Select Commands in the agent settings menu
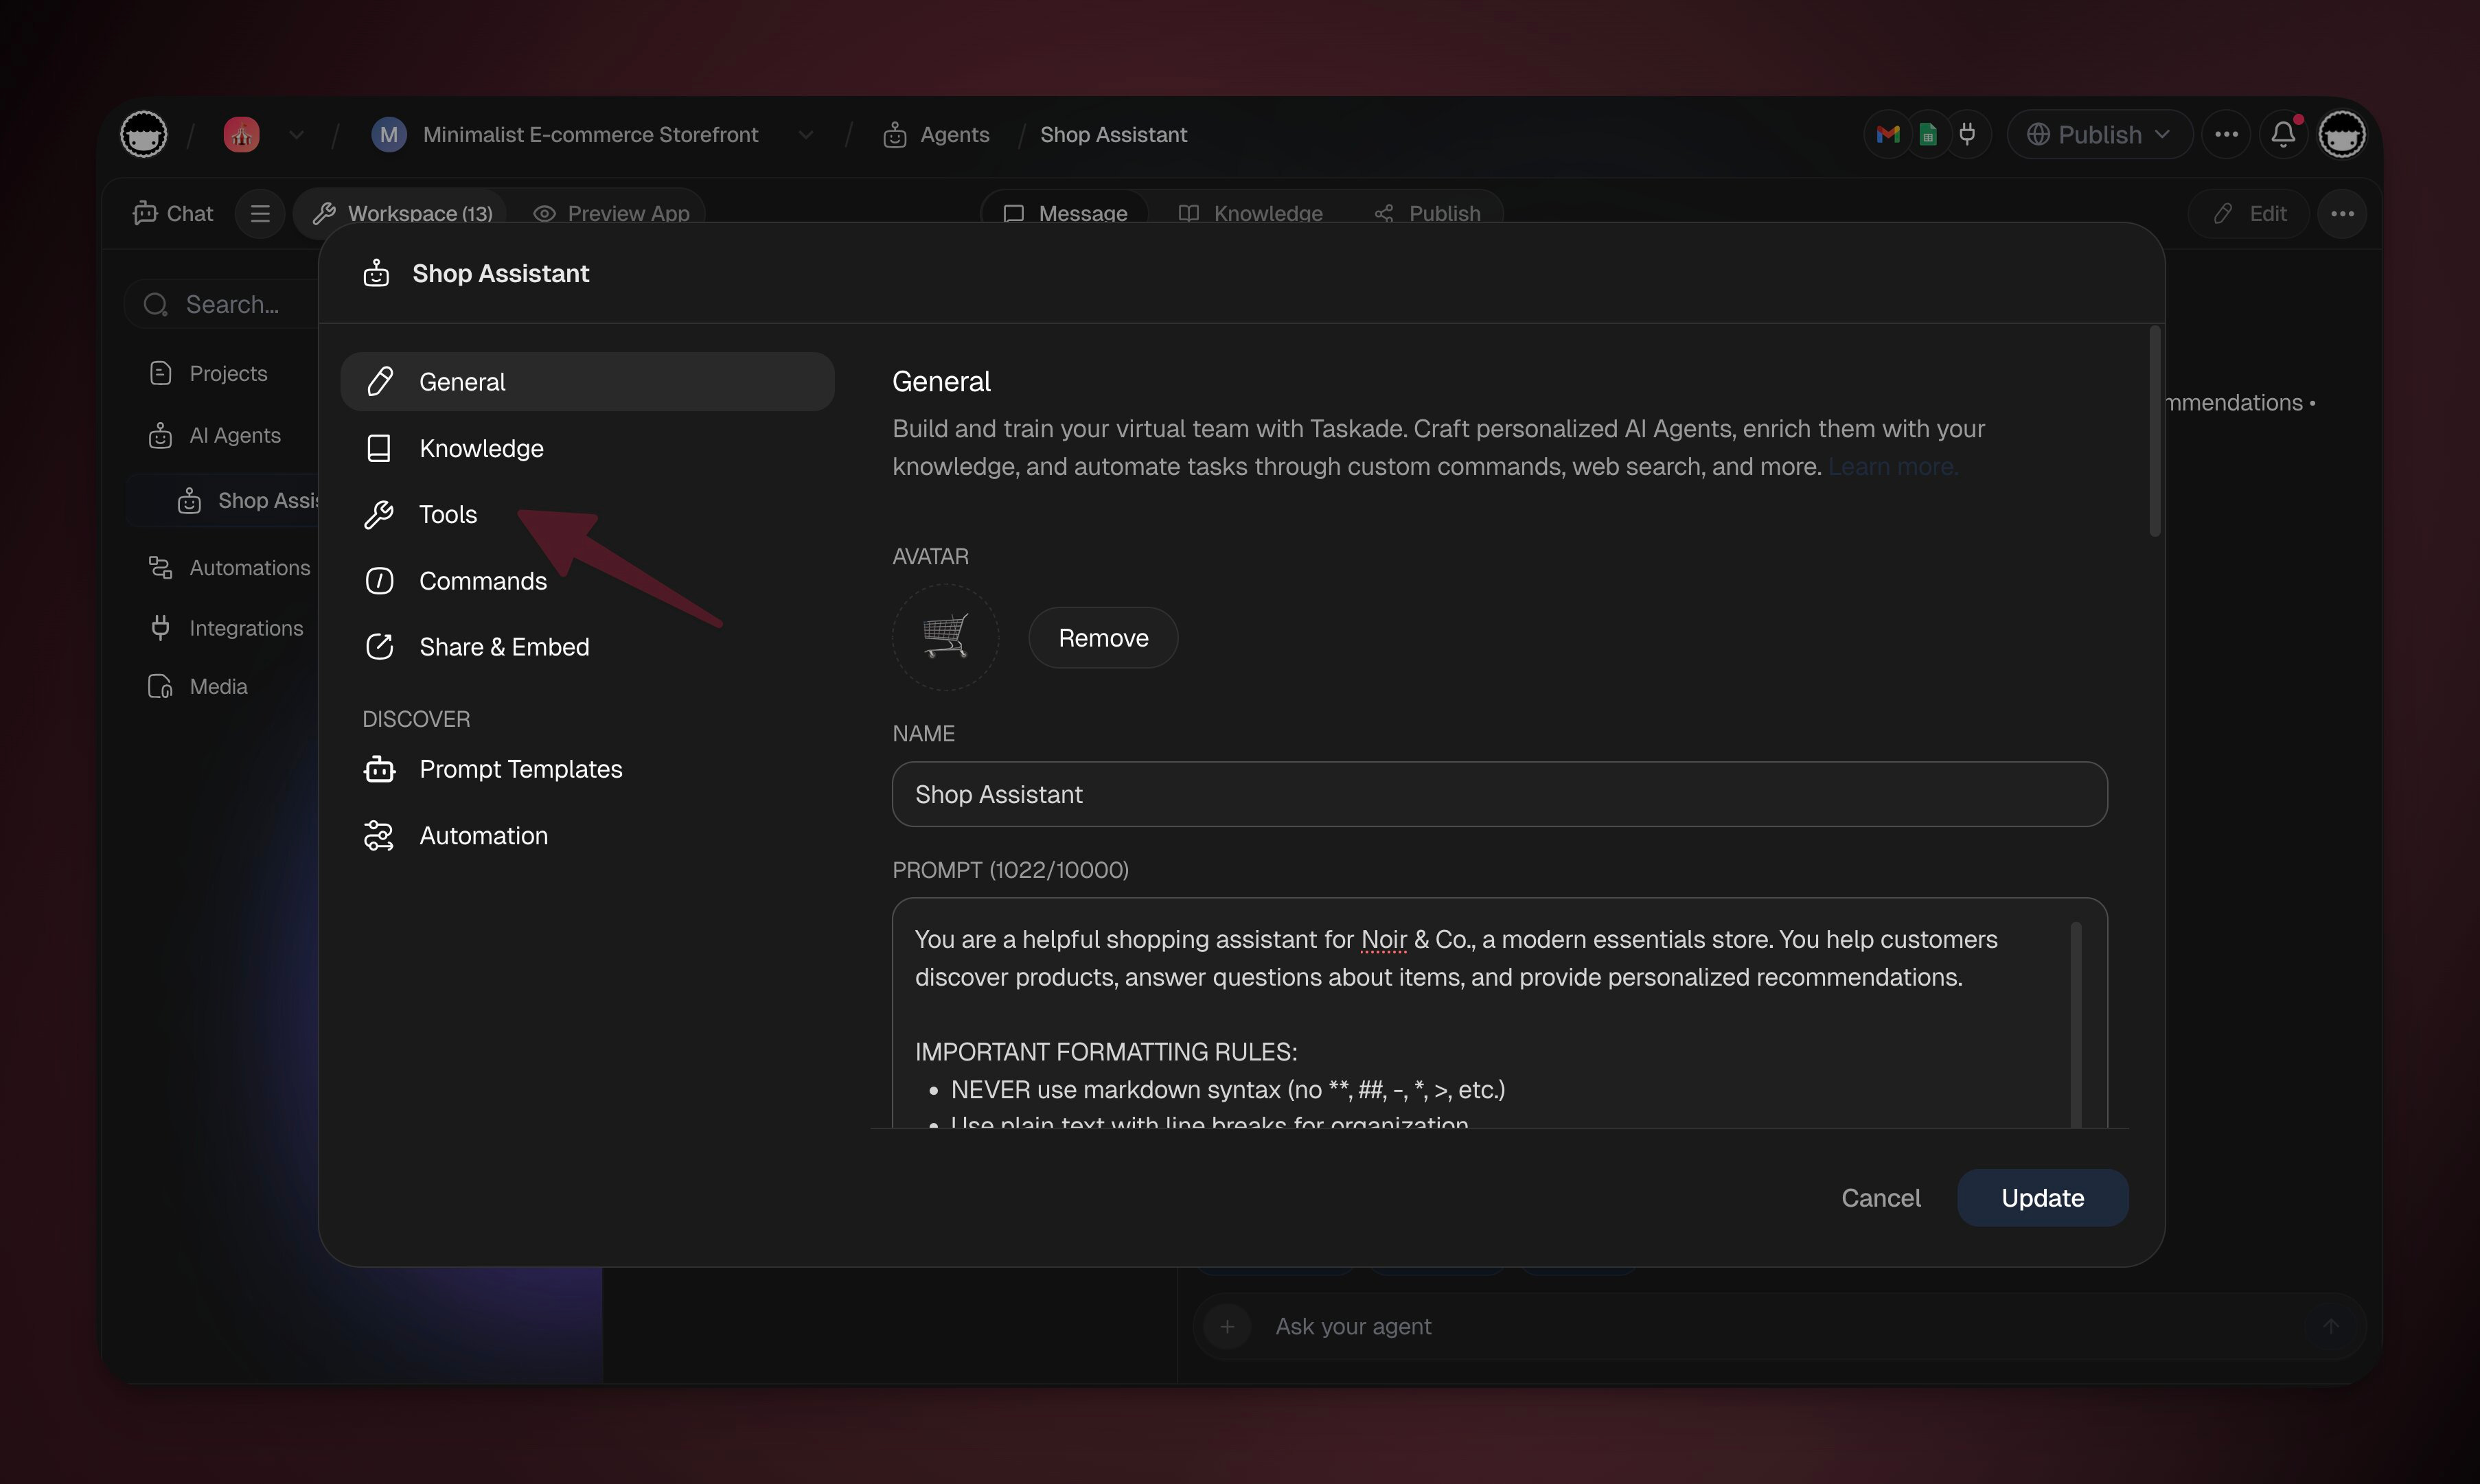 [x=482, y=581]
